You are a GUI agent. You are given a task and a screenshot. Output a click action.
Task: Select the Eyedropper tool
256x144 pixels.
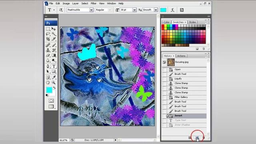click(54, 77)
